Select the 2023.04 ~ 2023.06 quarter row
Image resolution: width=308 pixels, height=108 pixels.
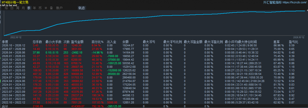click(x=154, y=95)
